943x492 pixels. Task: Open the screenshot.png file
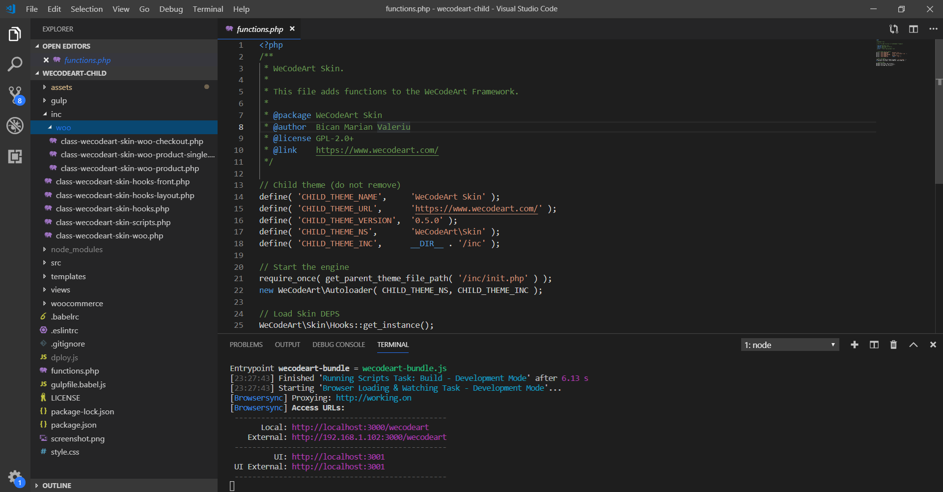coord(124,438)
